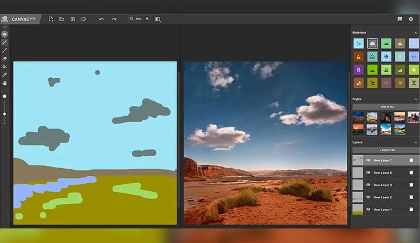This screenshot has width=420, height=243.
Task: Open settings via the gear icon
Action: (x=411, y=19)
